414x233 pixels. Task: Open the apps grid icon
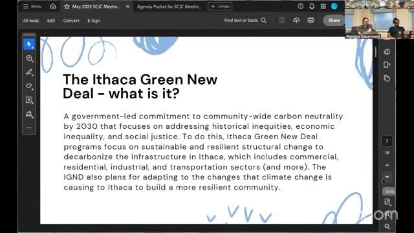click(323, 6)
